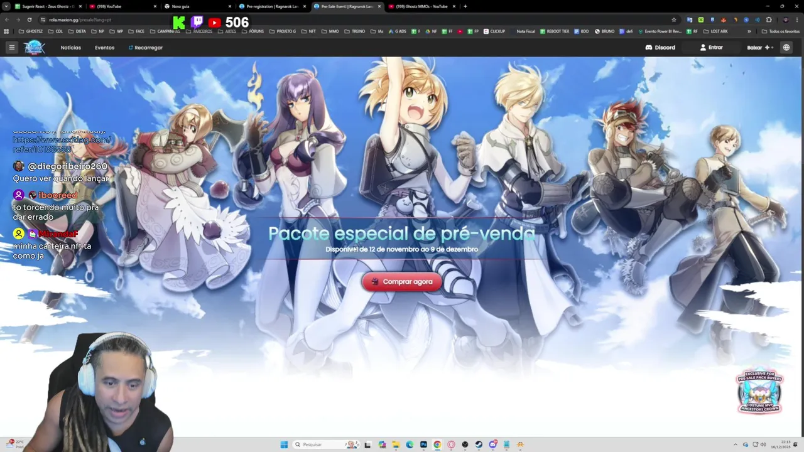Open the Windows Start button
This screenshot has width=804, height=452.
284,444
